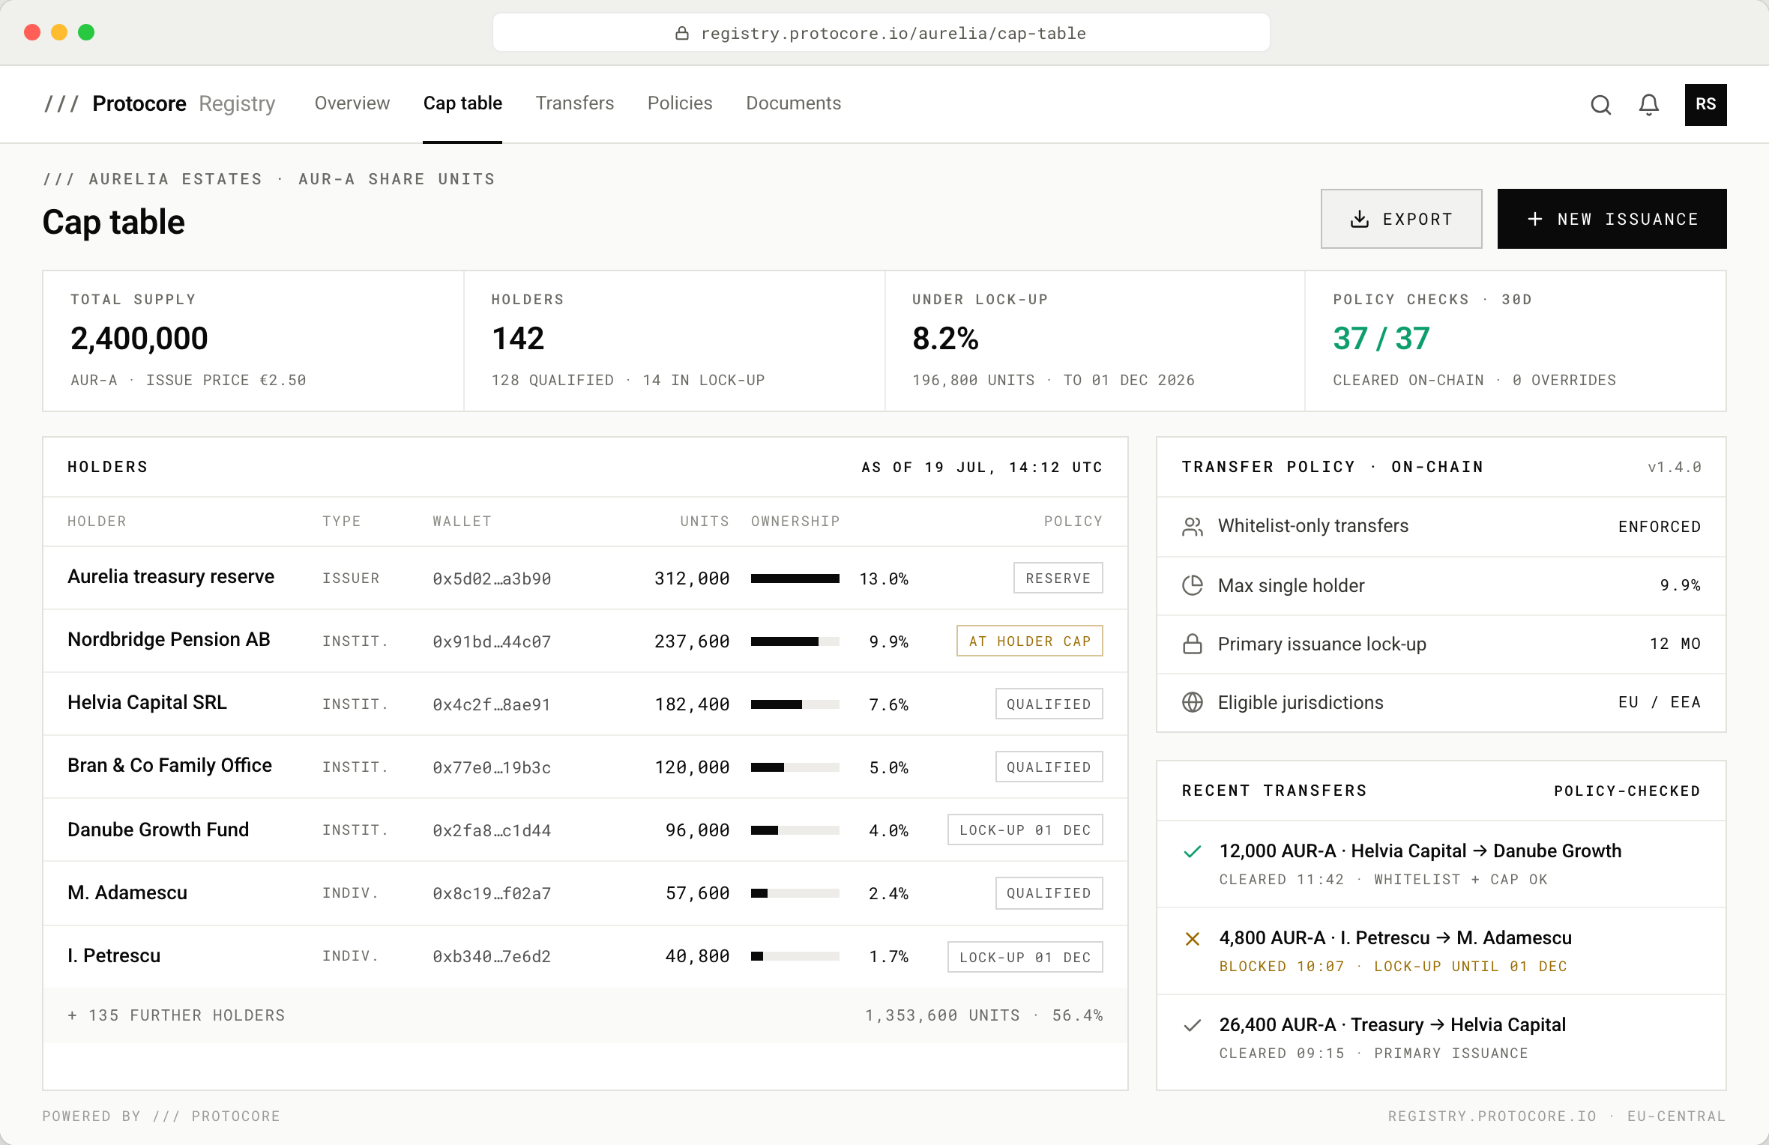Click the Policy Checks 37 / 37 value
The height and width of the screenshot is (1145, 1769).
pos(1381,339)
